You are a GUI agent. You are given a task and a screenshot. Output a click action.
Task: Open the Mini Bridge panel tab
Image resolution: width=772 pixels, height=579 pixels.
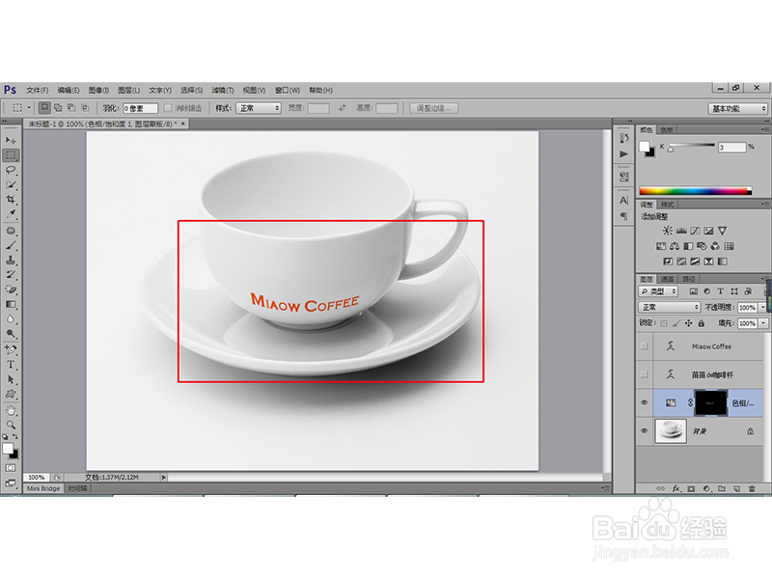43,488
